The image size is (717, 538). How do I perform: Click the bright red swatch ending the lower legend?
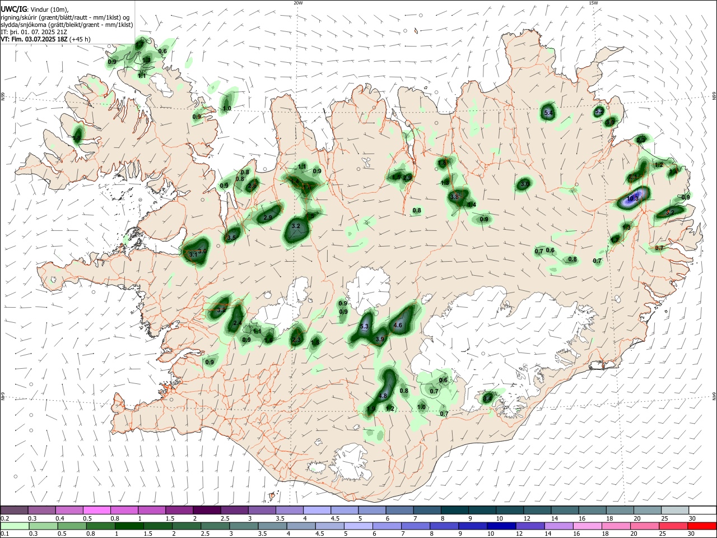[x=702, y=526]
